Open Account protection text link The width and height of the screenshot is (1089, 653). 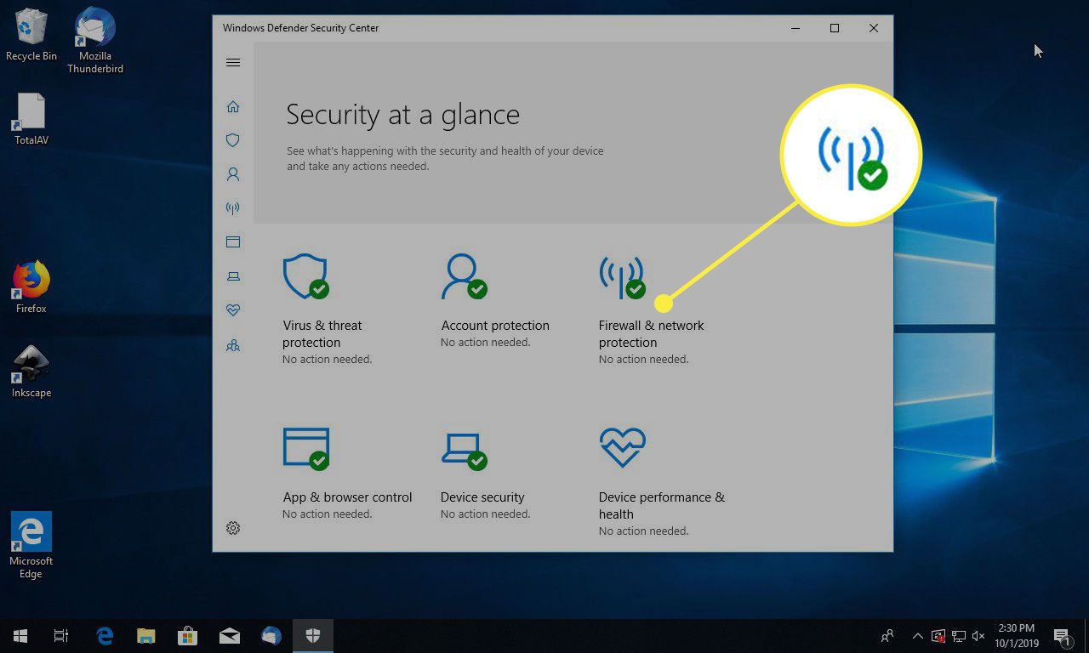pos(495,326)
